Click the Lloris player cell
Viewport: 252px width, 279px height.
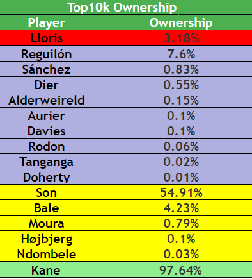tap(47, 38)
